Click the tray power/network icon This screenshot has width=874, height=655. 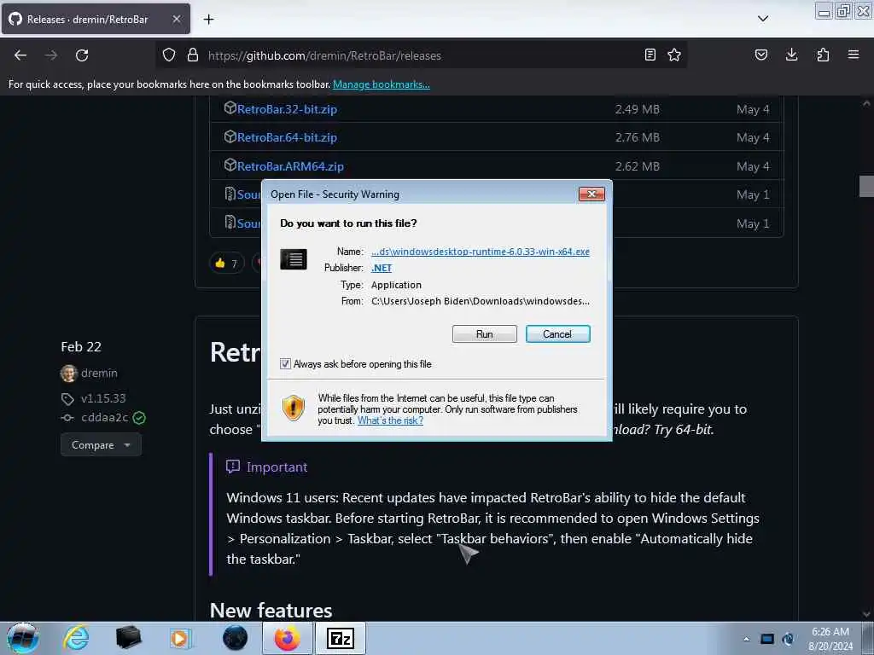coord(789,639)
